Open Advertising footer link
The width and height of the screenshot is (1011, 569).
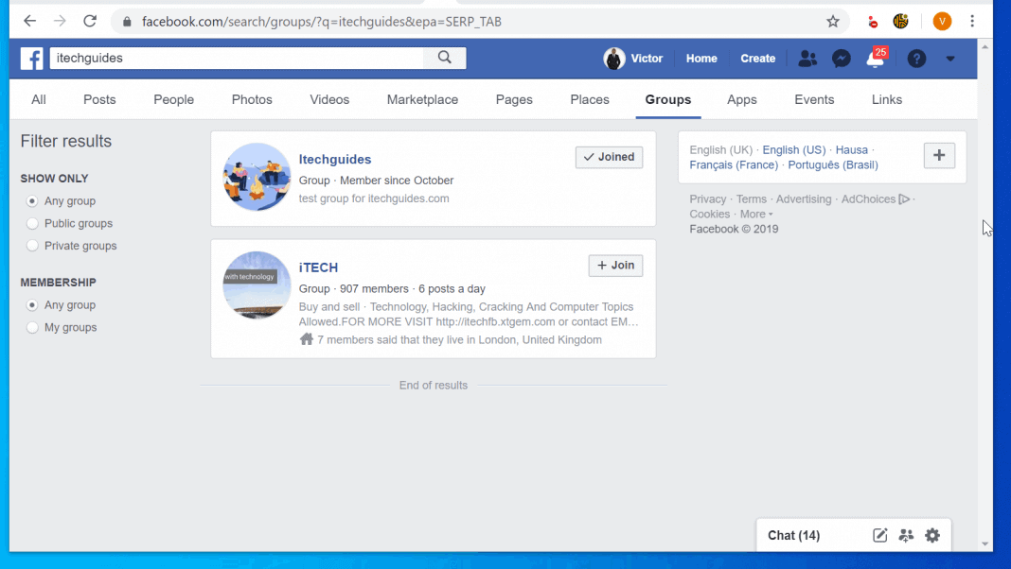(804, 199)
